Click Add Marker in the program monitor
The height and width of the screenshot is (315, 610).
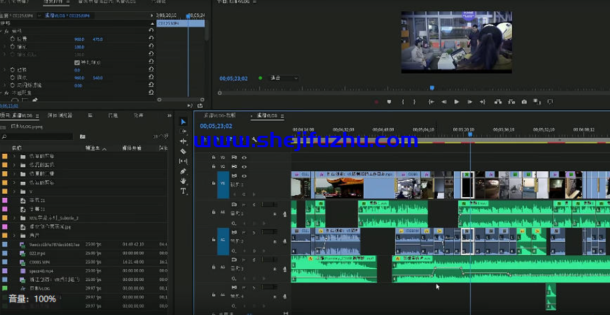click(389, 102)
